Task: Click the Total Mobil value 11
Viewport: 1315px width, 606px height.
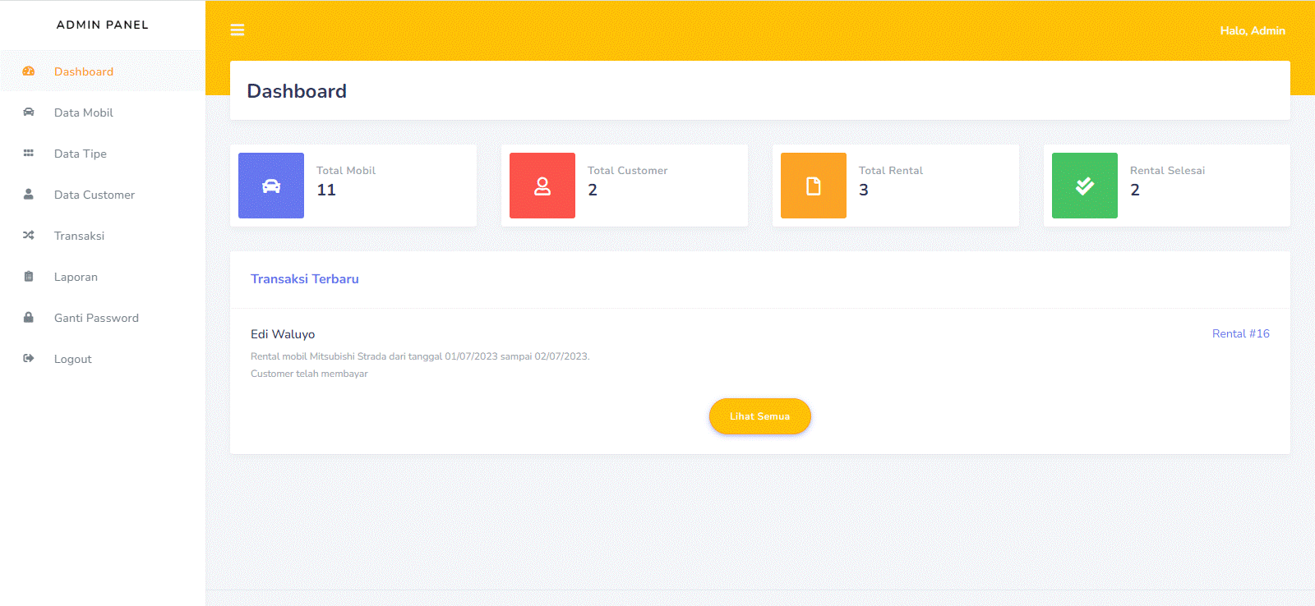Action: tap(326, 190)
